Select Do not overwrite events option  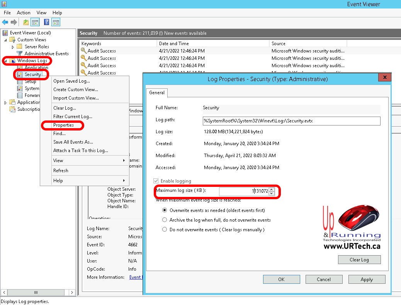[165, 230]
